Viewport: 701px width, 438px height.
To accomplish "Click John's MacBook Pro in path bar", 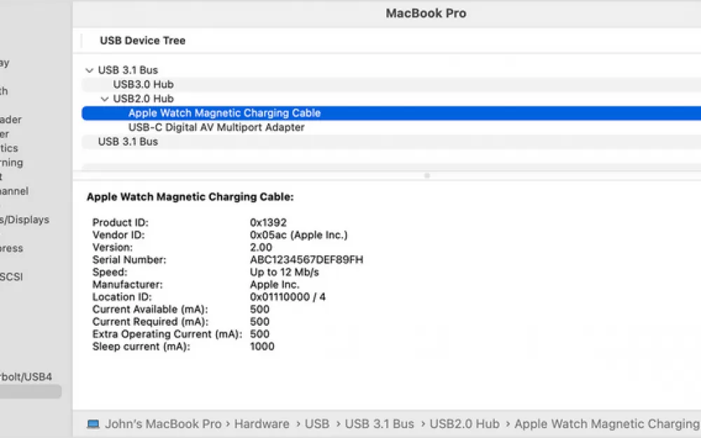I will click(x=163, y=424).
